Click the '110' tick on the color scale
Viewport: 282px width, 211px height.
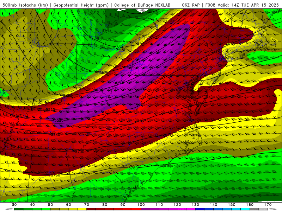click(159, 205)
